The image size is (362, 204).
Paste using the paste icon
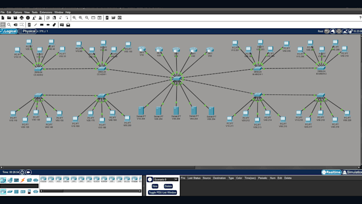54,18
